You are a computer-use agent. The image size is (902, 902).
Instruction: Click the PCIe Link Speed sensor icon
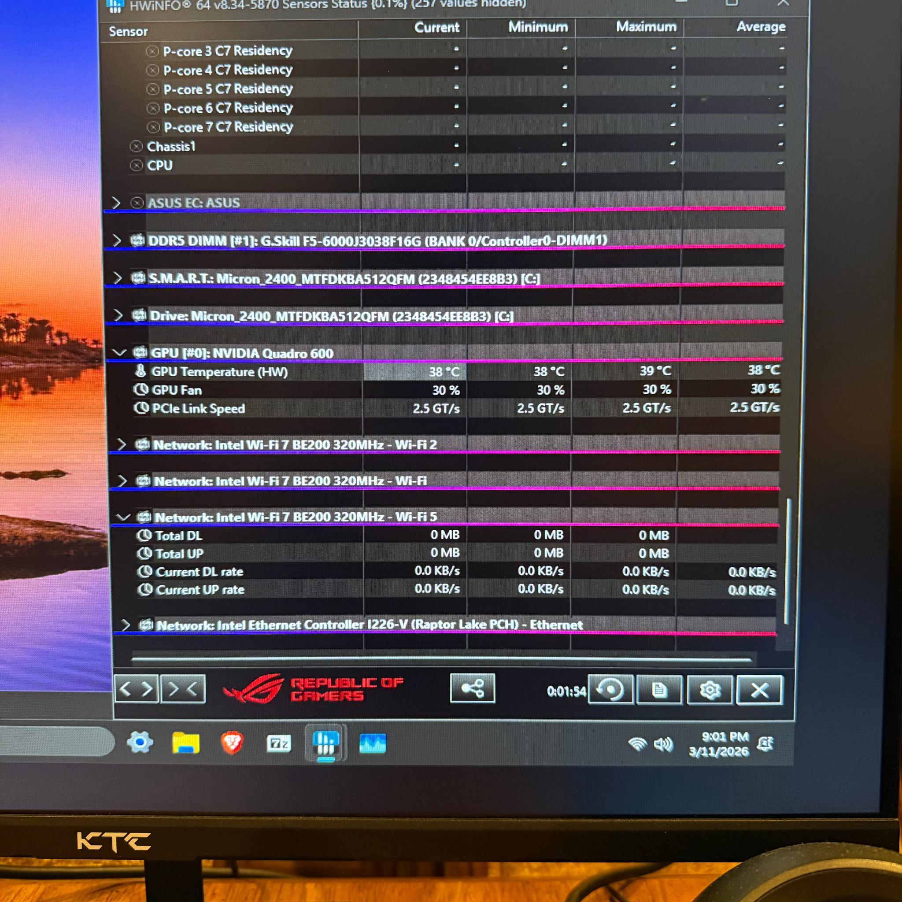pyautogui.click(x=141, y=408)
